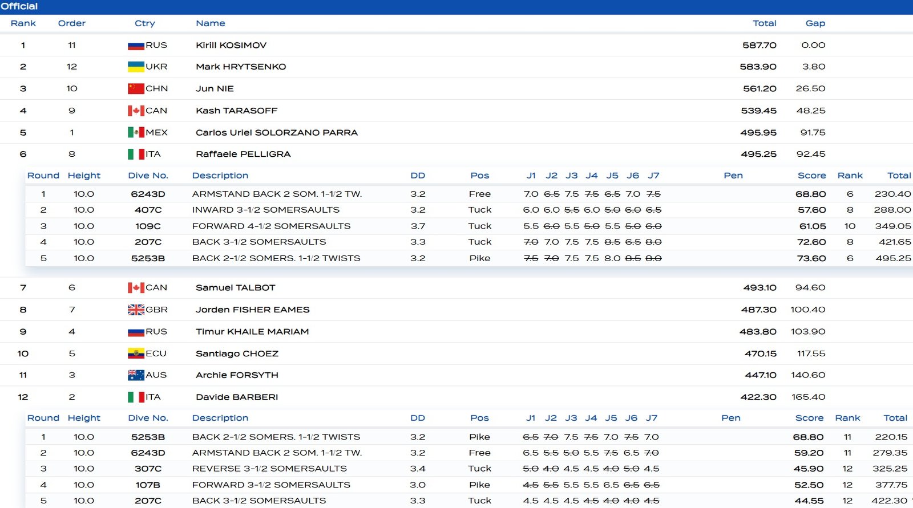913x508 pixels.
Task: Click FORWARD 4-1/2 SOMERSAULTS description
Action: [x=272, y=226]
